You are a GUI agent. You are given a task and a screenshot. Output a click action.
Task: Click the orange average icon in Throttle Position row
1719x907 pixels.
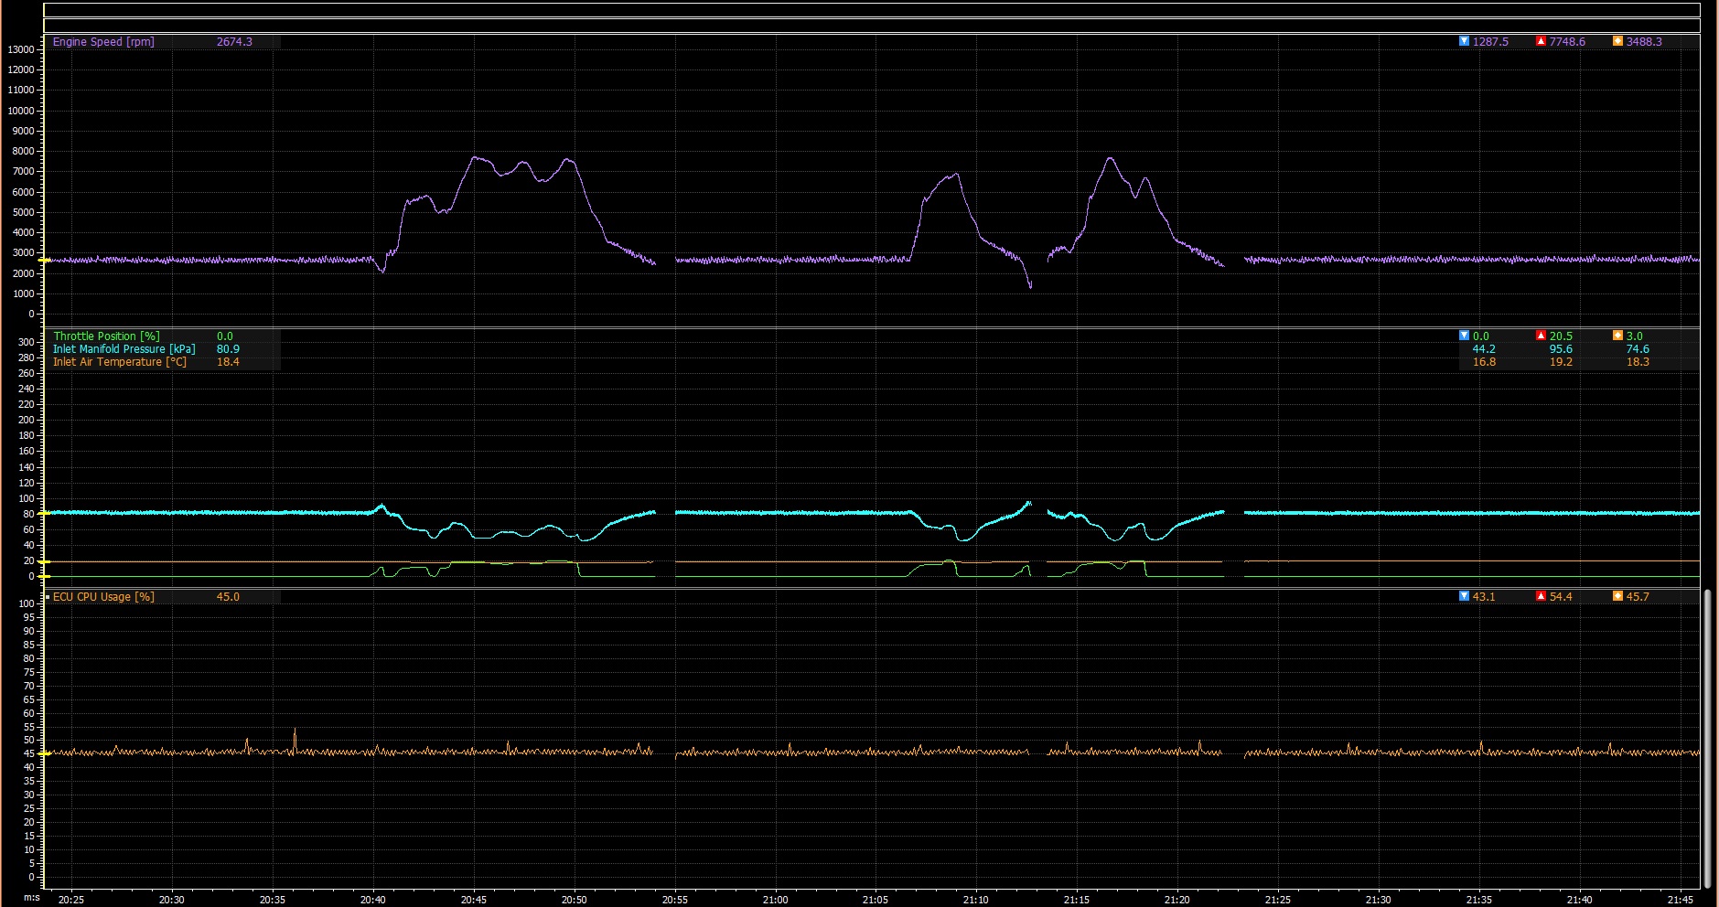[x=1617, y=336]
